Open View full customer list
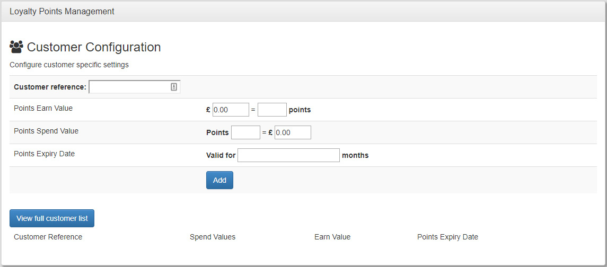Image resolution: width=607 pixels, height=267 pixels. [x=52, y=218]
